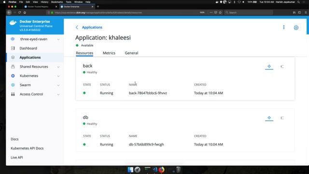Open the Firefox hamburger menu

pyautogui.click(x=306, y=13)
